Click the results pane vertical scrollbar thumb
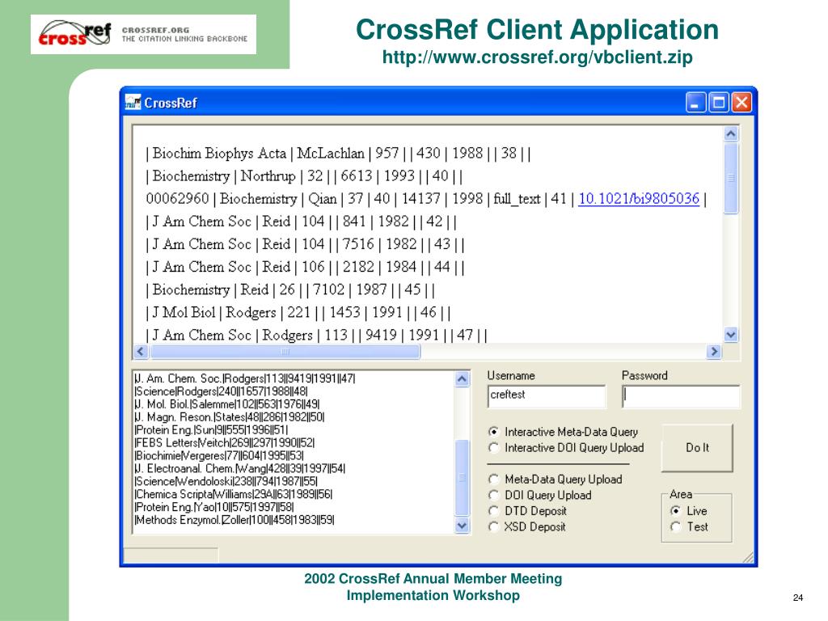The height and width of the screenshot is (621, 828). click(731, 178)
